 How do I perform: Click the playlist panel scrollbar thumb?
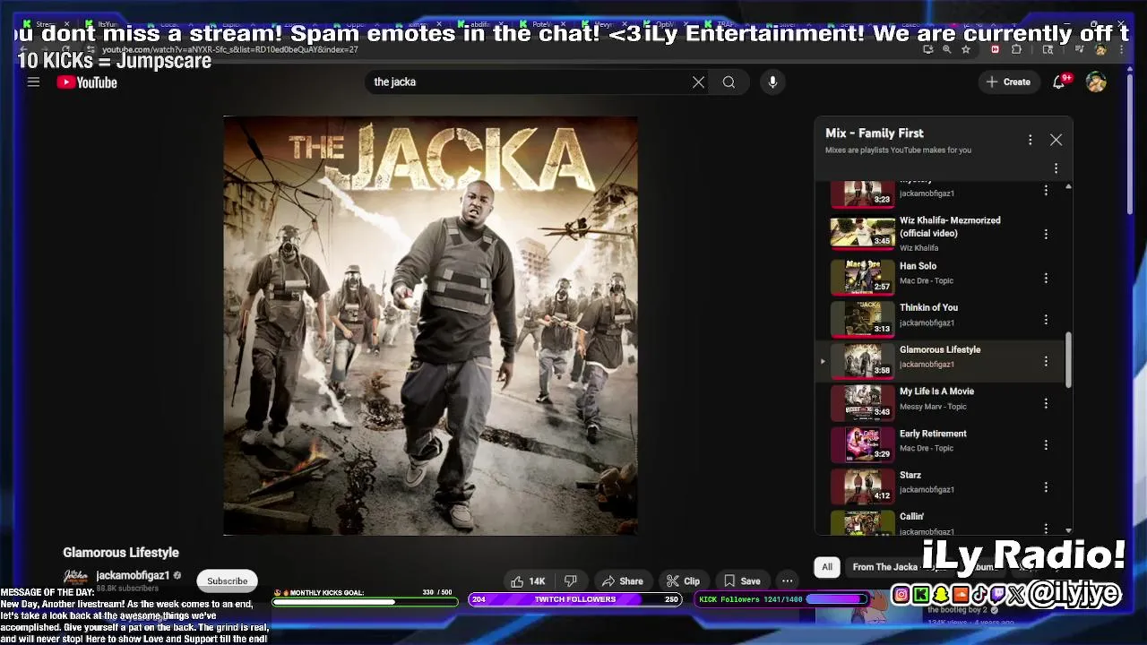[1068, 360]
